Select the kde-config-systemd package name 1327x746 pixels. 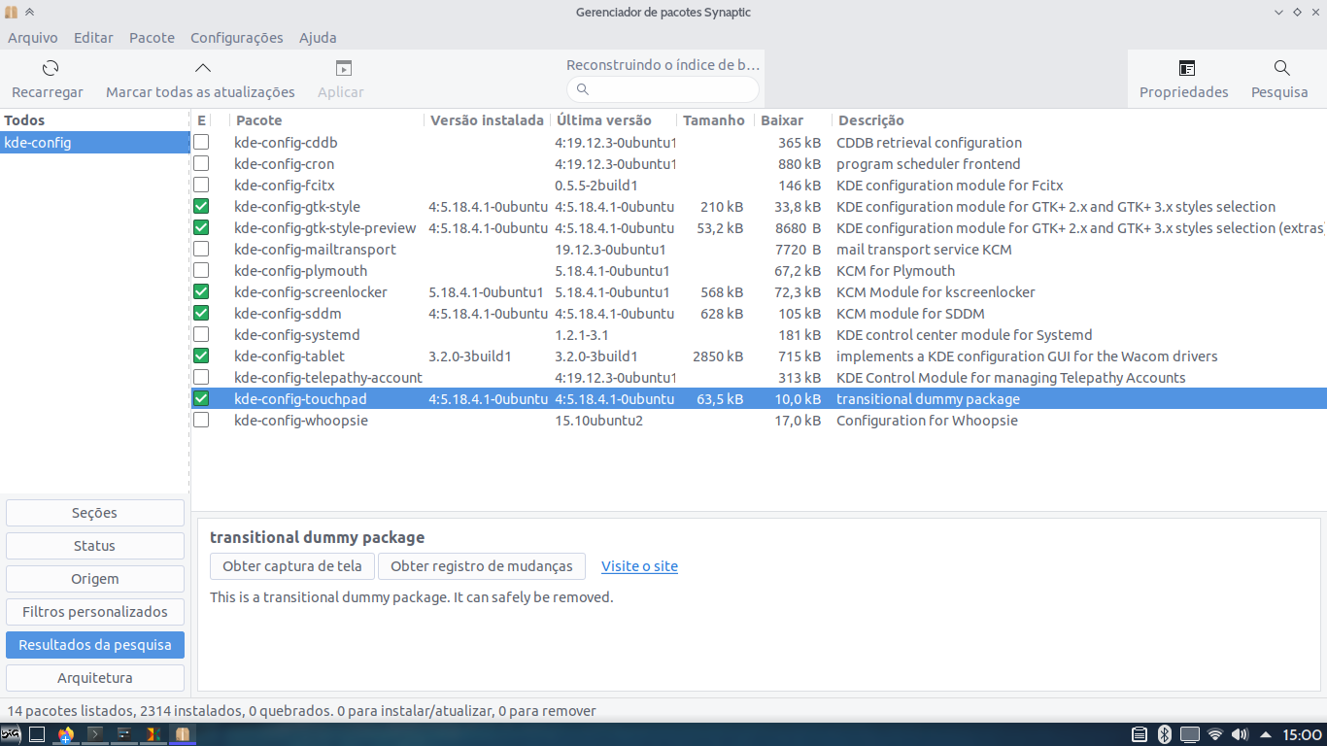297,335
